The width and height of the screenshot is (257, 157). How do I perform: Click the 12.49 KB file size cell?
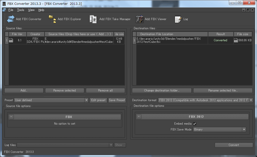pyautogui.click(x=119, y=40)
